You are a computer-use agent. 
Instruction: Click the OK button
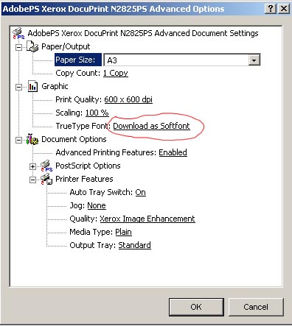point(196,307)
